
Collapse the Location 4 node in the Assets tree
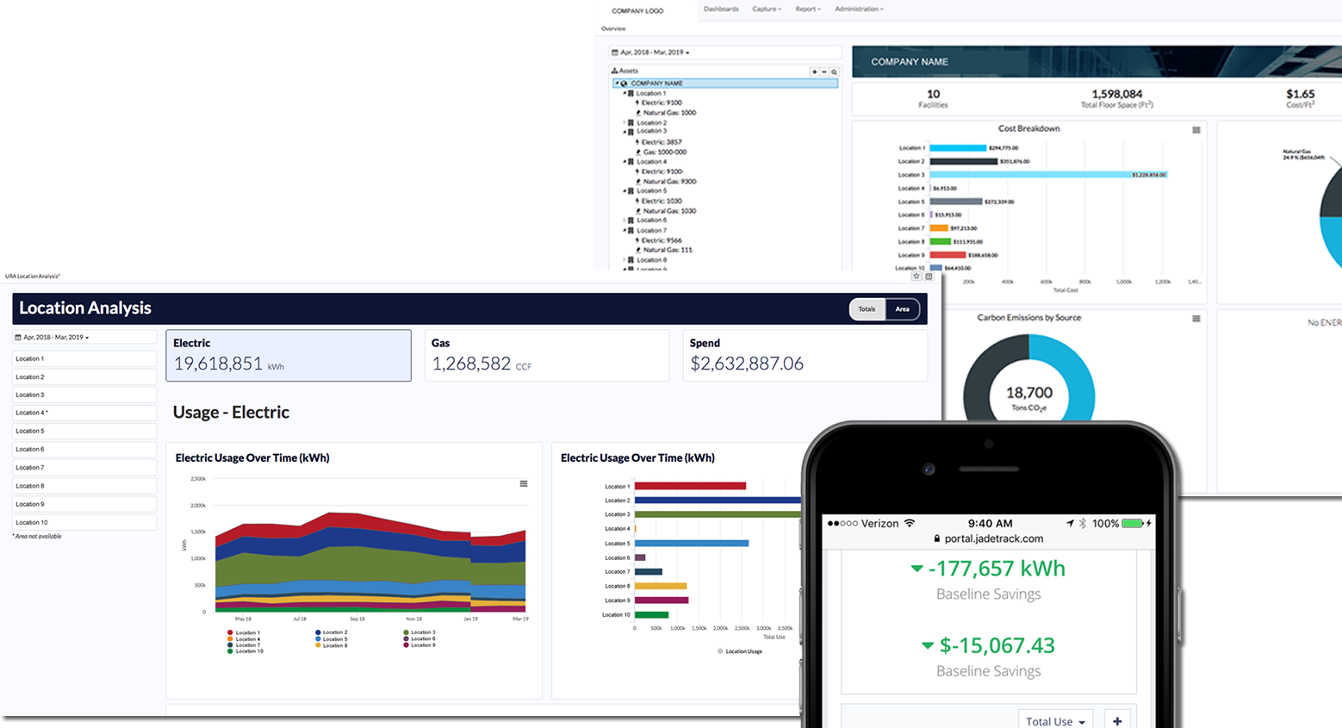(x=624, y=162)
